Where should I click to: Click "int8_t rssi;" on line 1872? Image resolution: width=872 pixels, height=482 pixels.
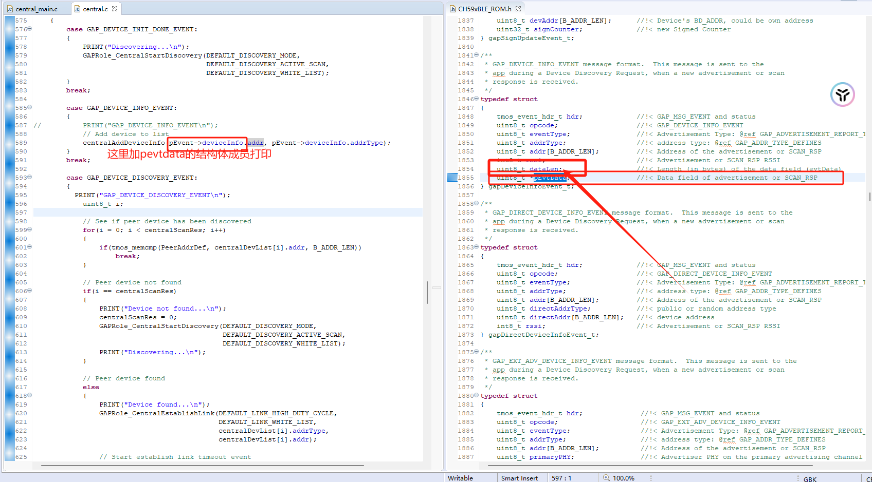521,326
